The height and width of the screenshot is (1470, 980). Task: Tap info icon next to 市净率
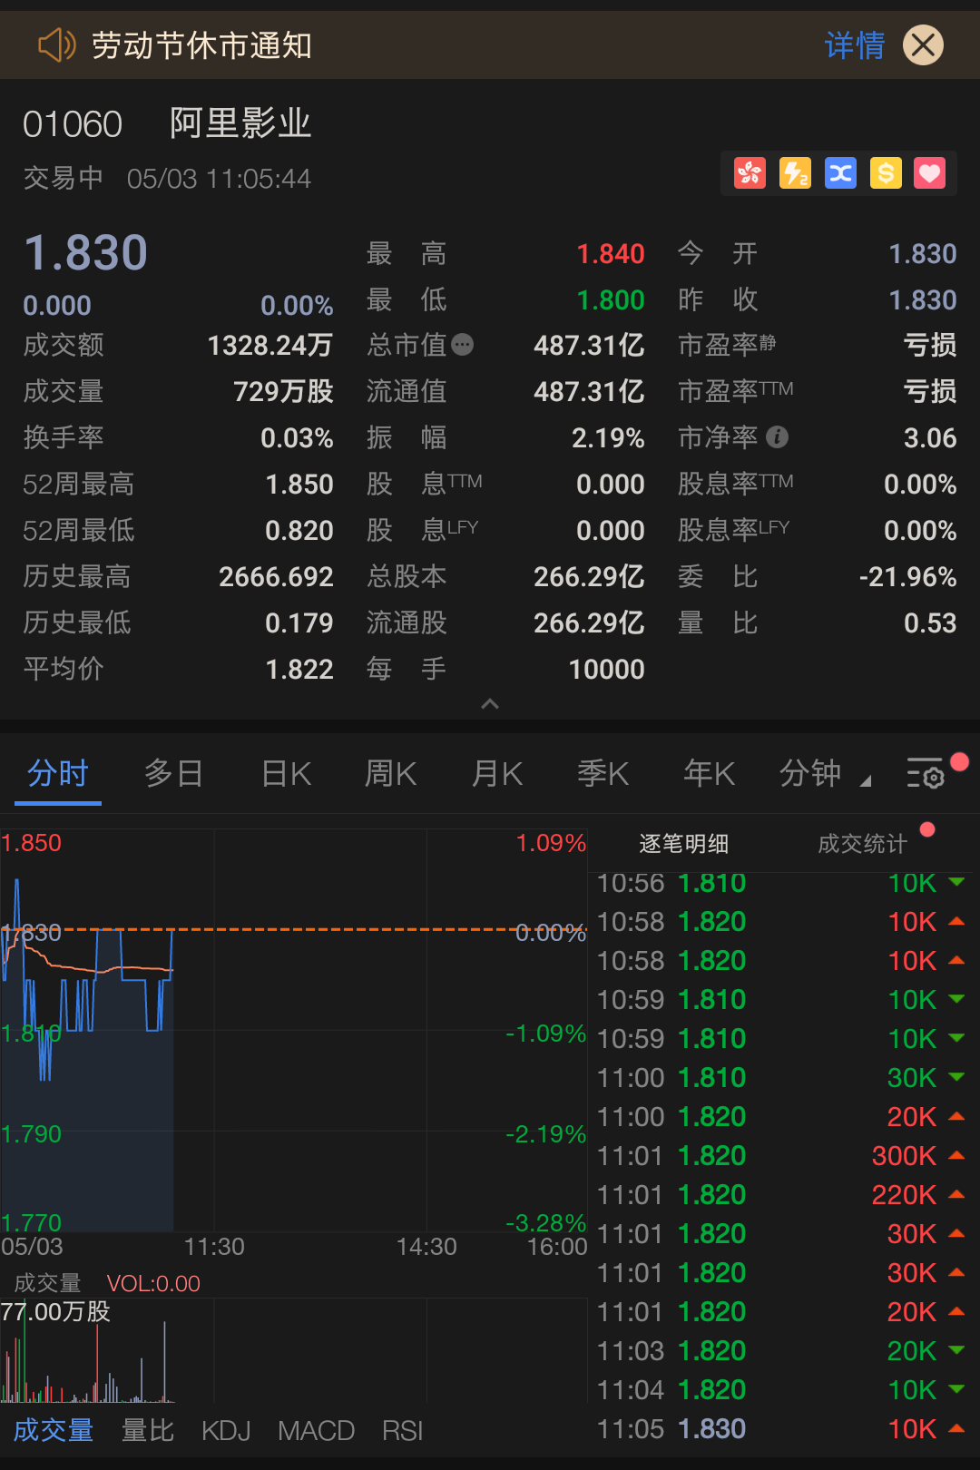(x=777, y=437)
